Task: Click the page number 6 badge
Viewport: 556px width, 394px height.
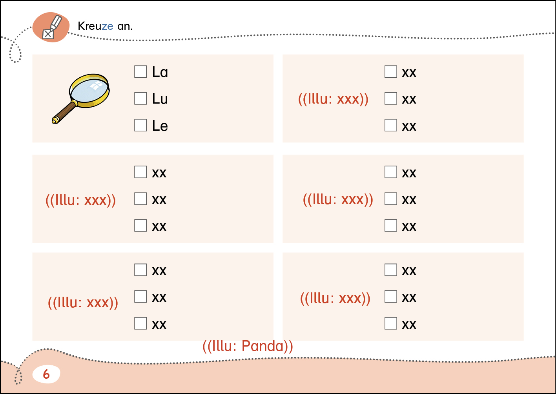Action: point(46,374)
